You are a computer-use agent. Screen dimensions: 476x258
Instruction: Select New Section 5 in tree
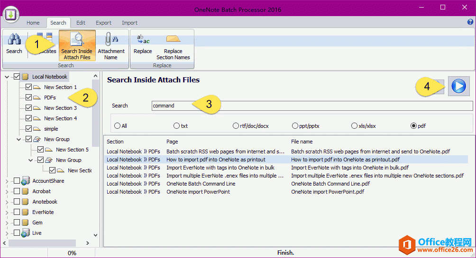click(x=72, y=150)
